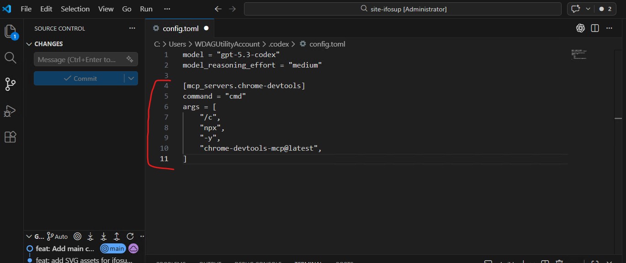Go to current history item target icon
Viewport: 626px width, 263px height.
[77, 236]
